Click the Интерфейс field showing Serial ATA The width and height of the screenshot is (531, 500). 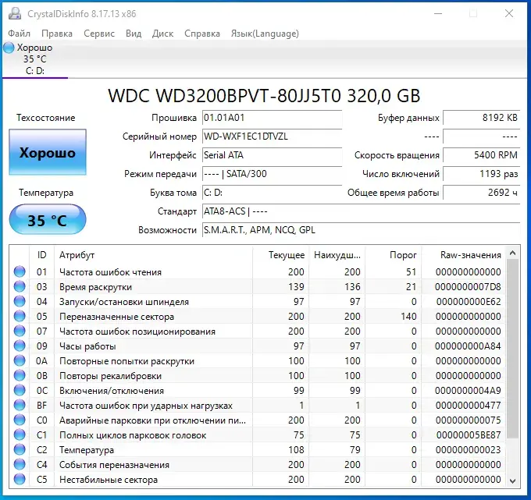click(272, 155)
